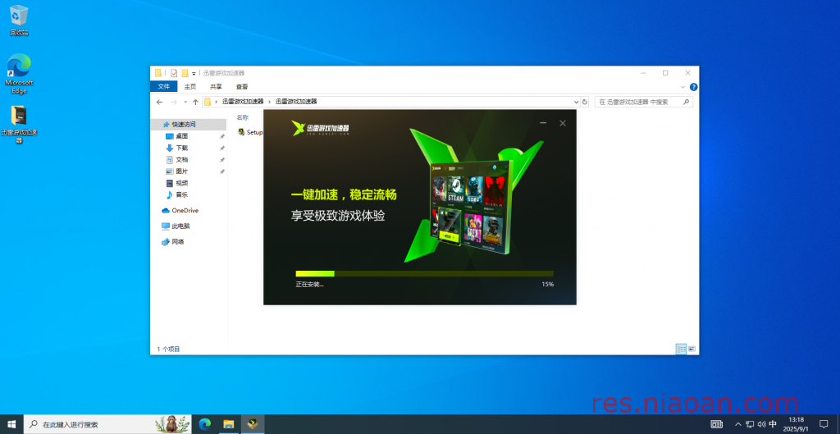Open the touch keyboard tray icon
Viewport: 840px width, 434px height.
click(x=717, y=424)
